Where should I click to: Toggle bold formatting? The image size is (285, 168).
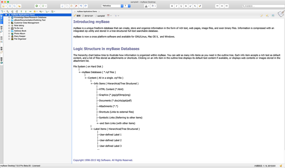(172, 6)
